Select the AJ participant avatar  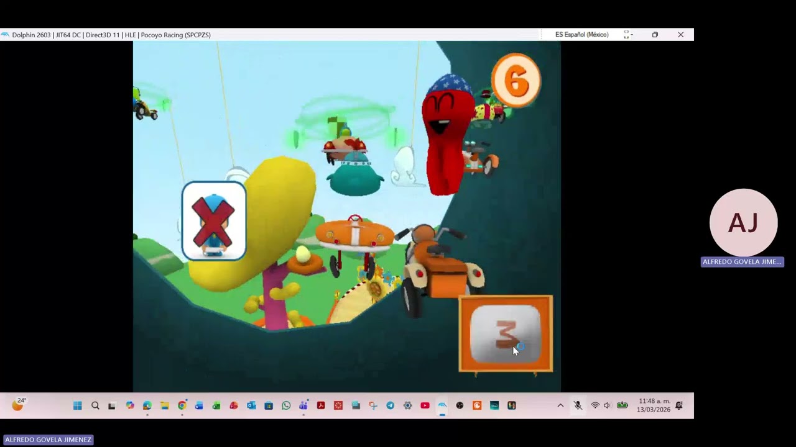point(743,222)
